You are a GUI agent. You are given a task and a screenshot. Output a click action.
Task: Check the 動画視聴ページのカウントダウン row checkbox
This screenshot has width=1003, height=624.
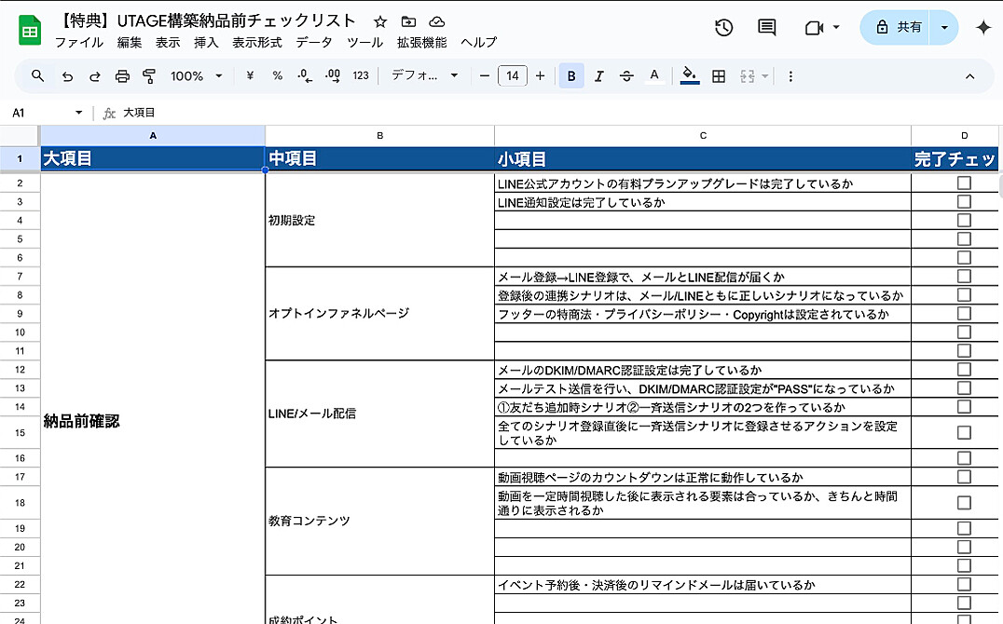tap(963, 477)
